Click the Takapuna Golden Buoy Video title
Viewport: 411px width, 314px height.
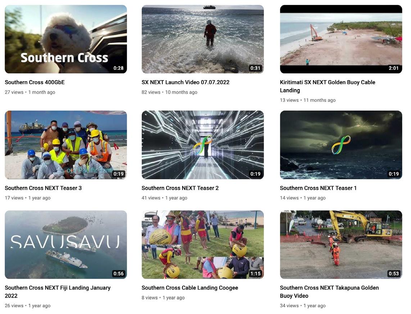coord(329,292)
